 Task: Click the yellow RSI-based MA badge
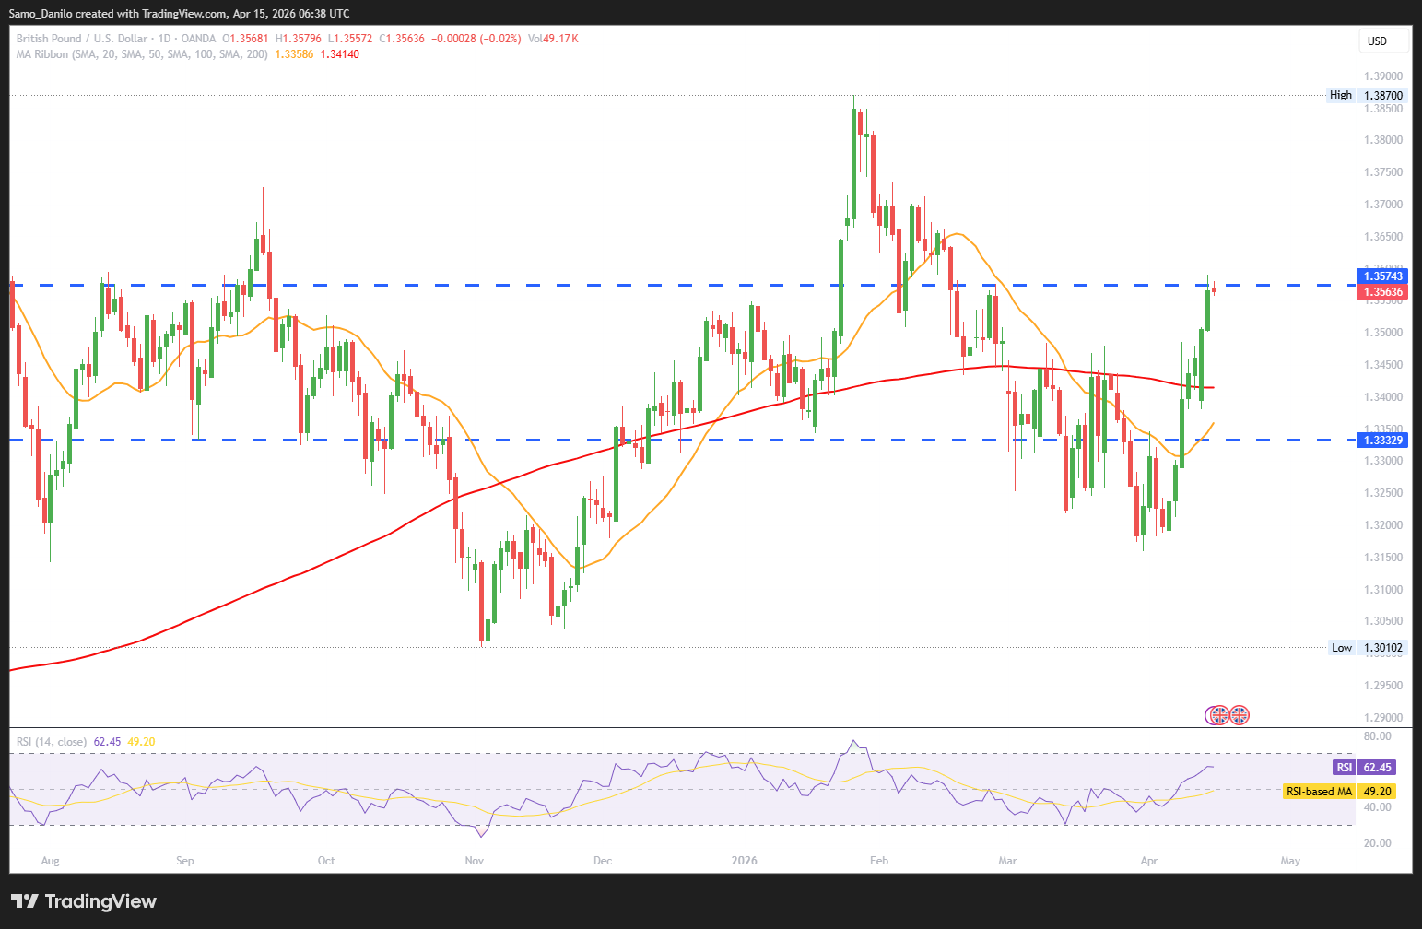tap(1338, 792)
